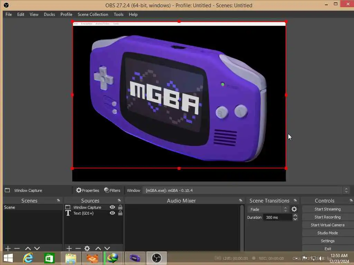Screen dimensions: 354x265
Task: Open the Tools menu
Action: tap(119, 14)
